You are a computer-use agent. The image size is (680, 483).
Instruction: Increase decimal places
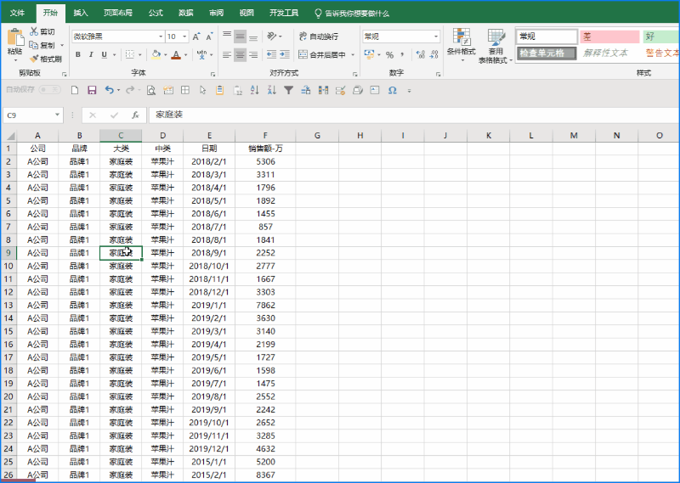(x=420, y=54)
